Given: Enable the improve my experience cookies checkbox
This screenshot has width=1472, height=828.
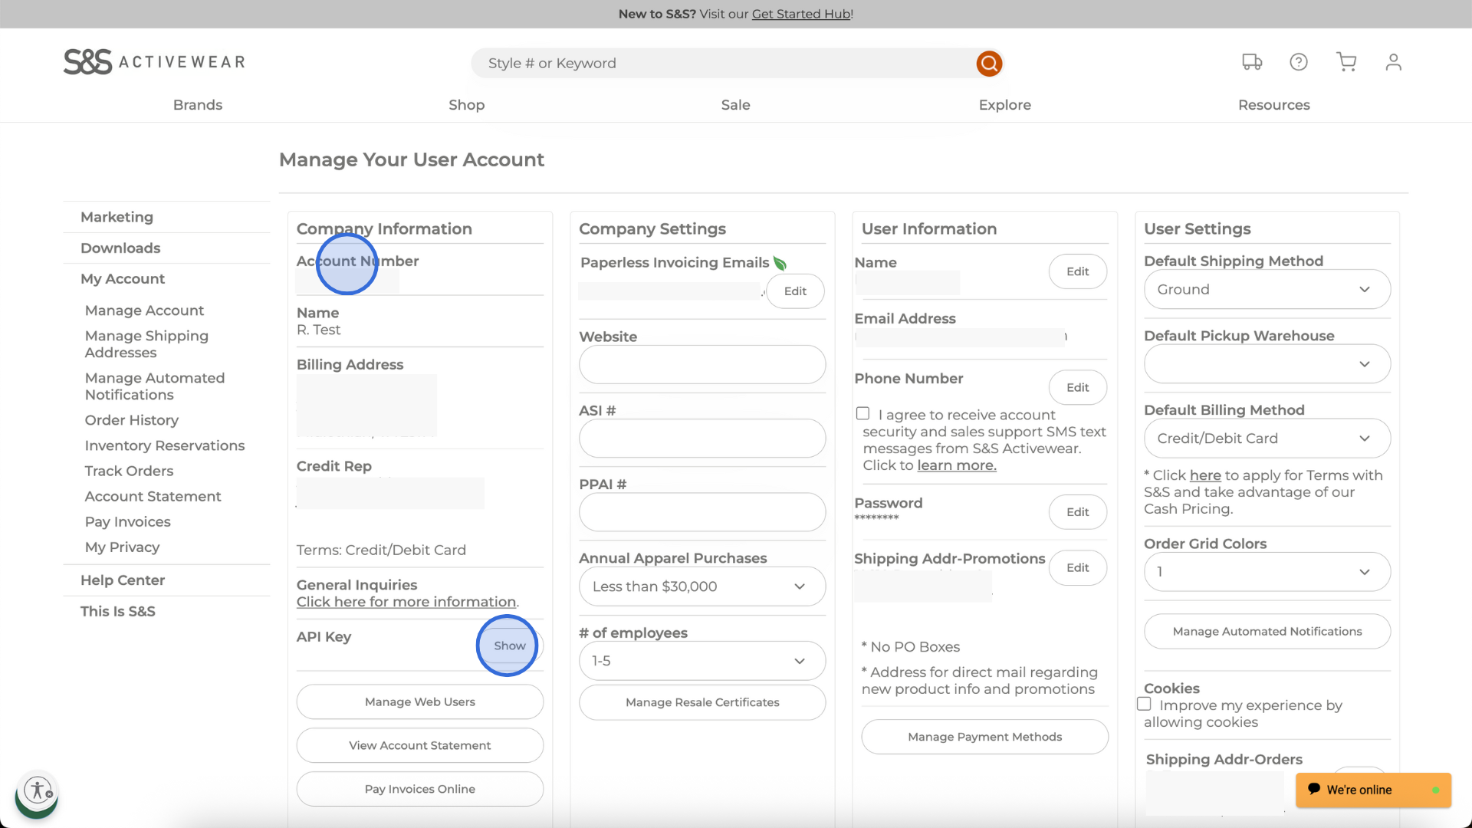Looking at the screenshot, I should click(1144, 704).
